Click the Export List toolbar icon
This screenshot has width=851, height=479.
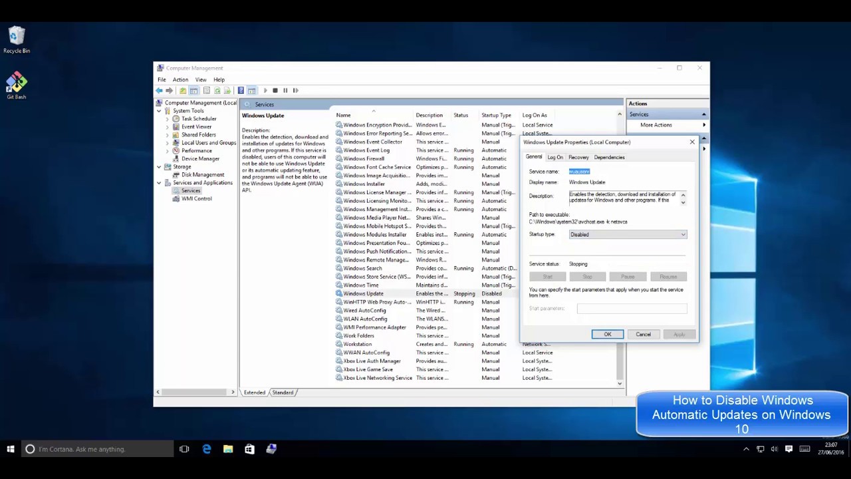point(227,90)
